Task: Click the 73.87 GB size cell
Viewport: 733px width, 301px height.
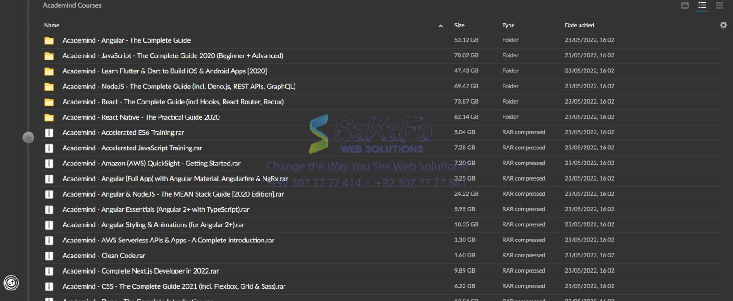Action: tap(466, 101)
